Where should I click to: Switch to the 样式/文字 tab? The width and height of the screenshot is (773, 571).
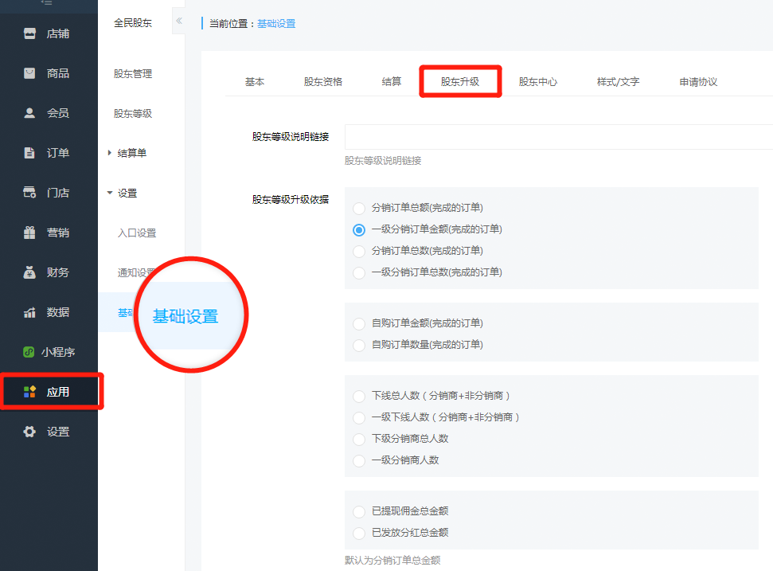click(x=619, y=82)
